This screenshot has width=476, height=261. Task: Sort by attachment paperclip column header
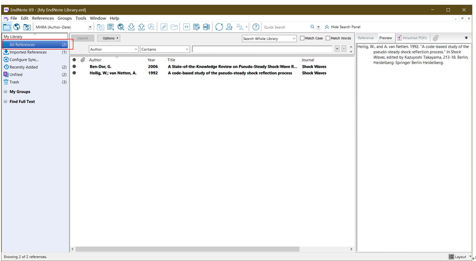(83, 60)
